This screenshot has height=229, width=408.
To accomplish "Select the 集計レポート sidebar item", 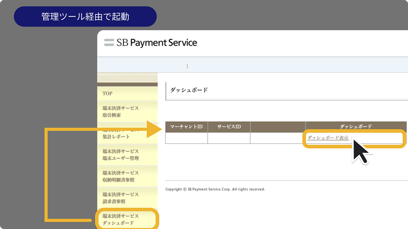I will pyautogui.click(x=121, y=133).
